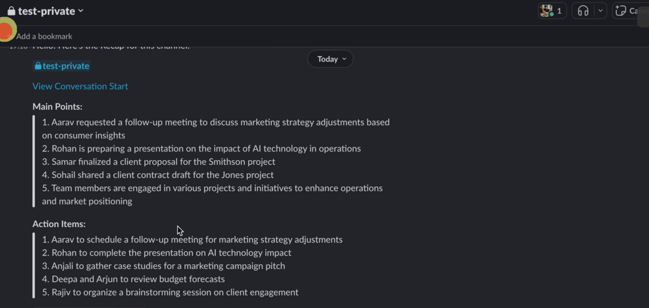Viewport: 649px width, 308px height.
Task: Select the Jones project contract draft line
Action: click(158, 175)
